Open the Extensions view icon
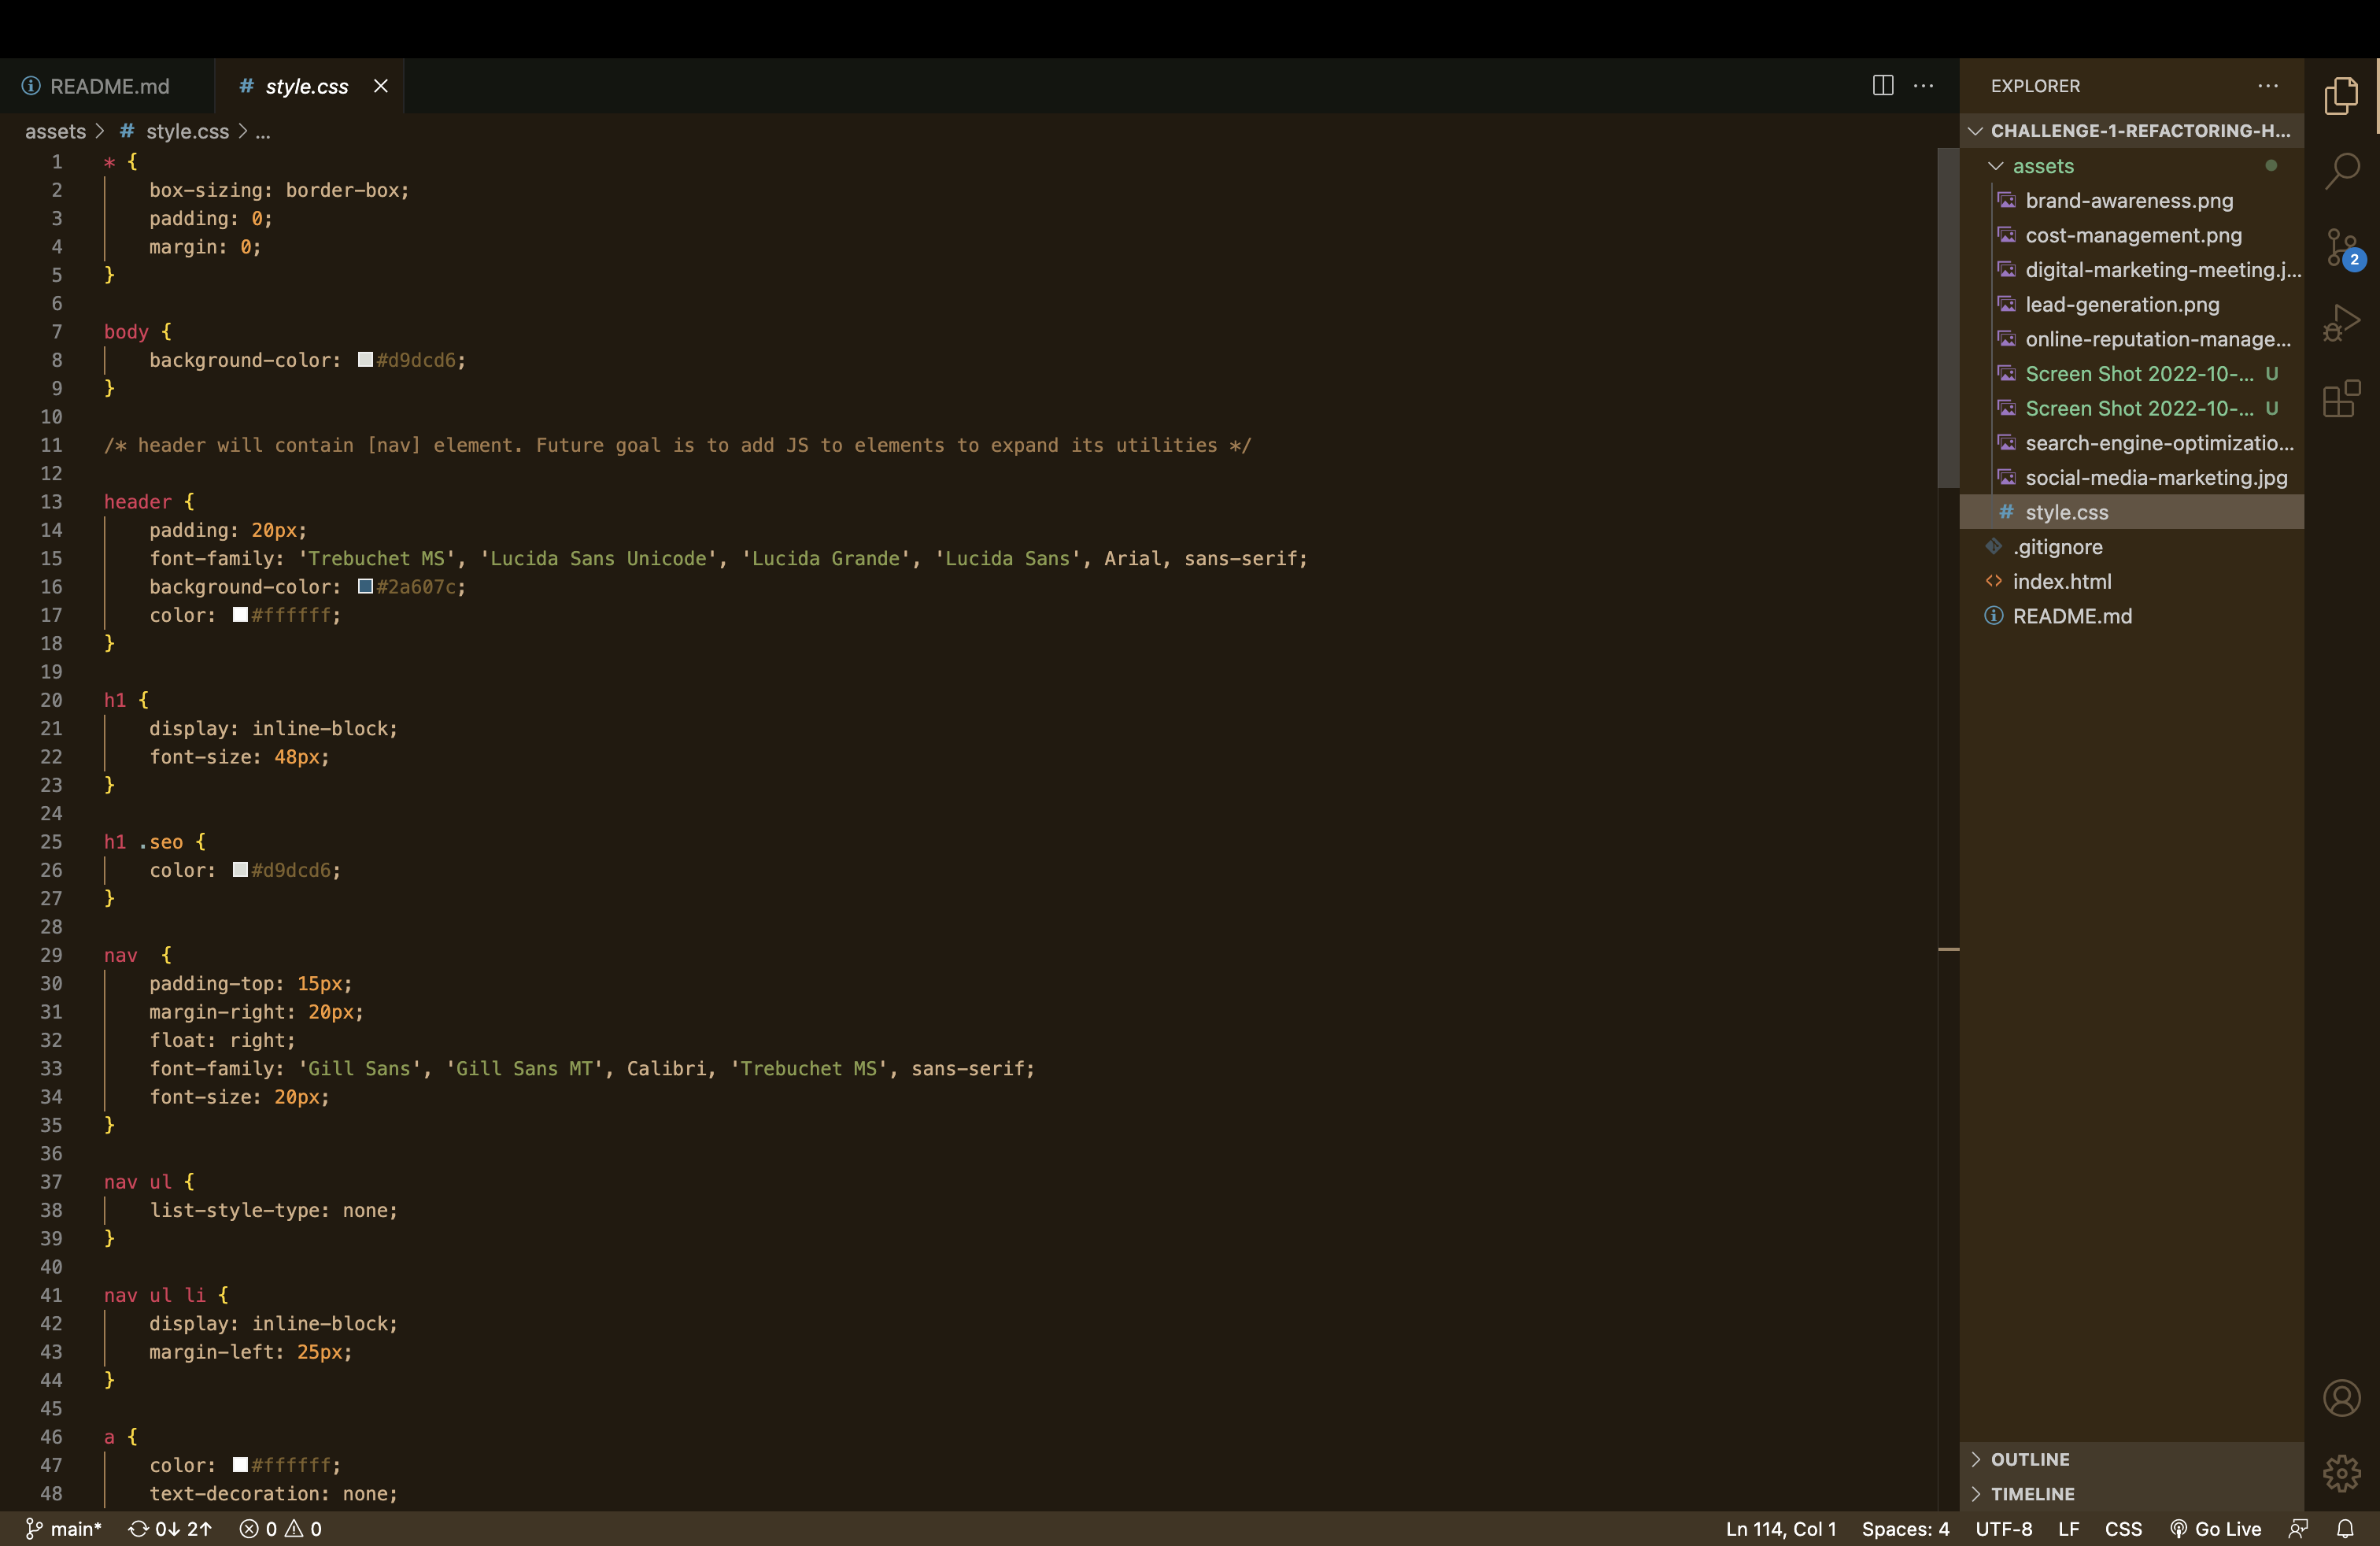Screen dimensions: 2380x1546 click(2341, 399)
